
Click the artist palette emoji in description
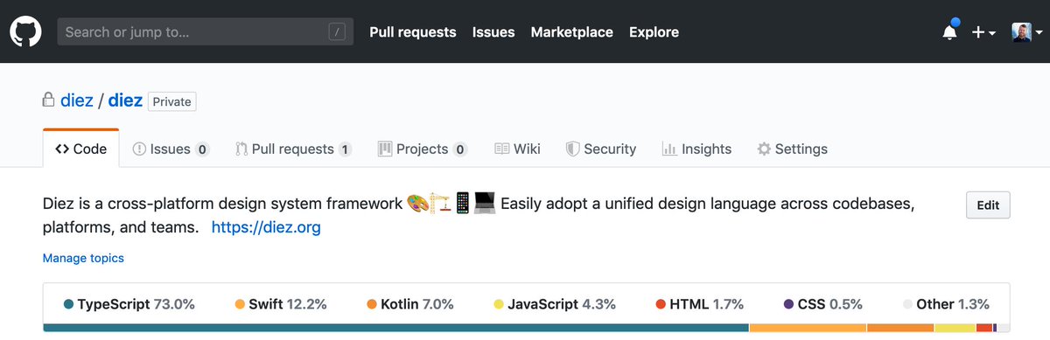[x=417, y=205]
